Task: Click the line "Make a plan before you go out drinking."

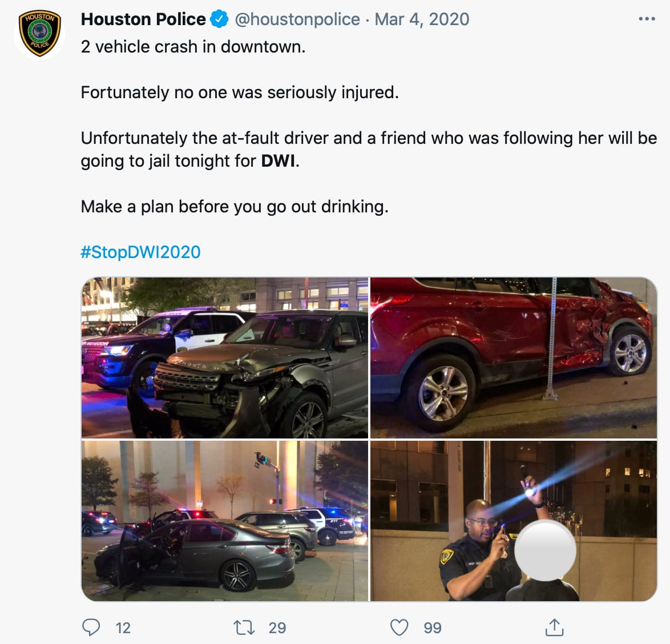Action: tap(235, 206)
